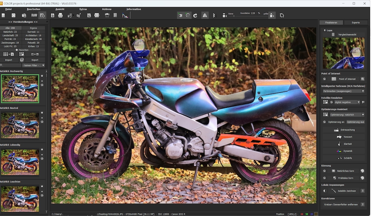The image size is (373, 216).
Task: Click the Fotofilm-Emulation grid icon
Action: tap(325, 102)
